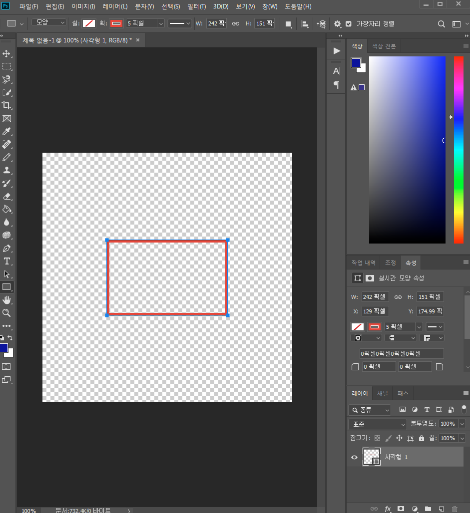Select the Eyedropper tool

click(x=6, y=132)
